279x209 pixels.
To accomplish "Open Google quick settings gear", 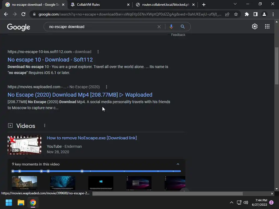I will [x=255, y=26].
